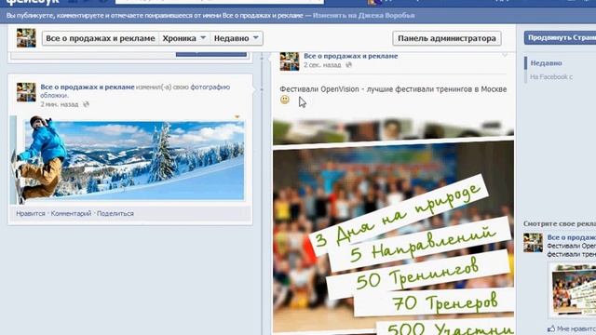The image size is (596, 335).
Task: Click the thumbs-up icon by 'Мне нравится'
Action: 551,328
